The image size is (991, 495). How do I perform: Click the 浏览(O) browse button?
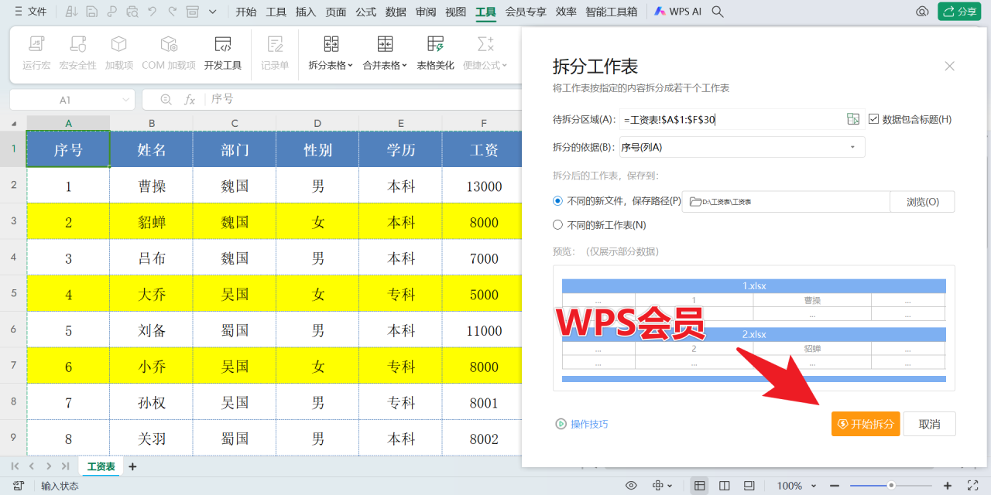[x=922, y=201]
